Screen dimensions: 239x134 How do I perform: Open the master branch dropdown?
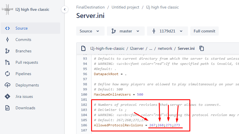pyautogui.click(x=126, y=31)
